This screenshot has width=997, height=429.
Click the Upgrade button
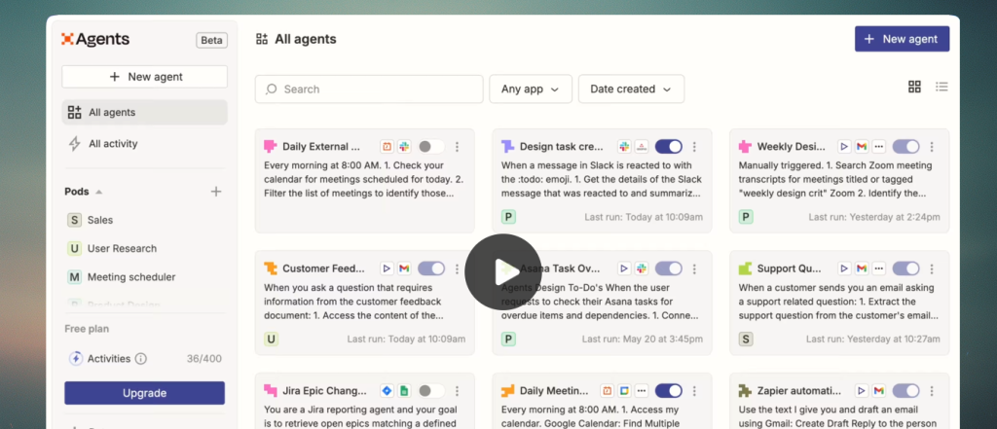(144, 393)
